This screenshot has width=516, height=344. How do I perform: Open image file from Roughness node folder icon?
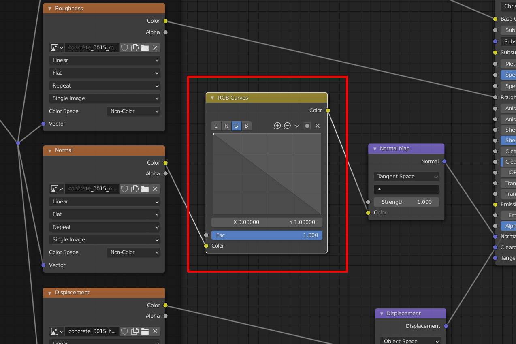coord(145,48)
